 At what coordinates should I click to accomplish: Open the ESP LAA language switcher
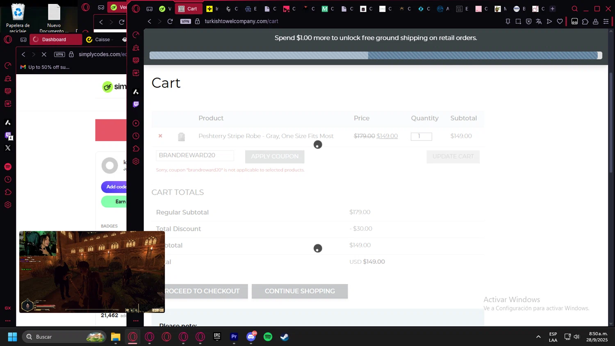tap(553, 337)
